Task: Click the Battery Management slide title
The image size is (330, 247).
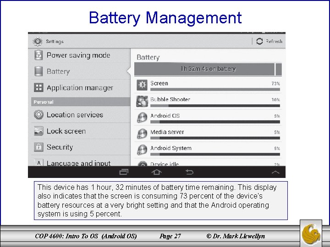Action: tap(165, 18)
